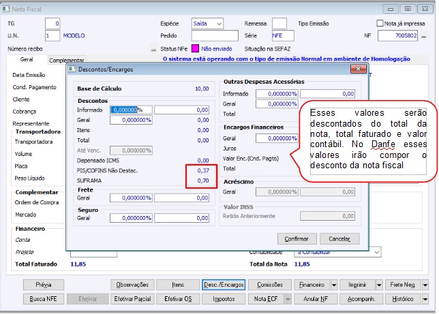Click the Desc./Encargos button
The width and height of the screenshot is (439, 314).
[224, 285]
